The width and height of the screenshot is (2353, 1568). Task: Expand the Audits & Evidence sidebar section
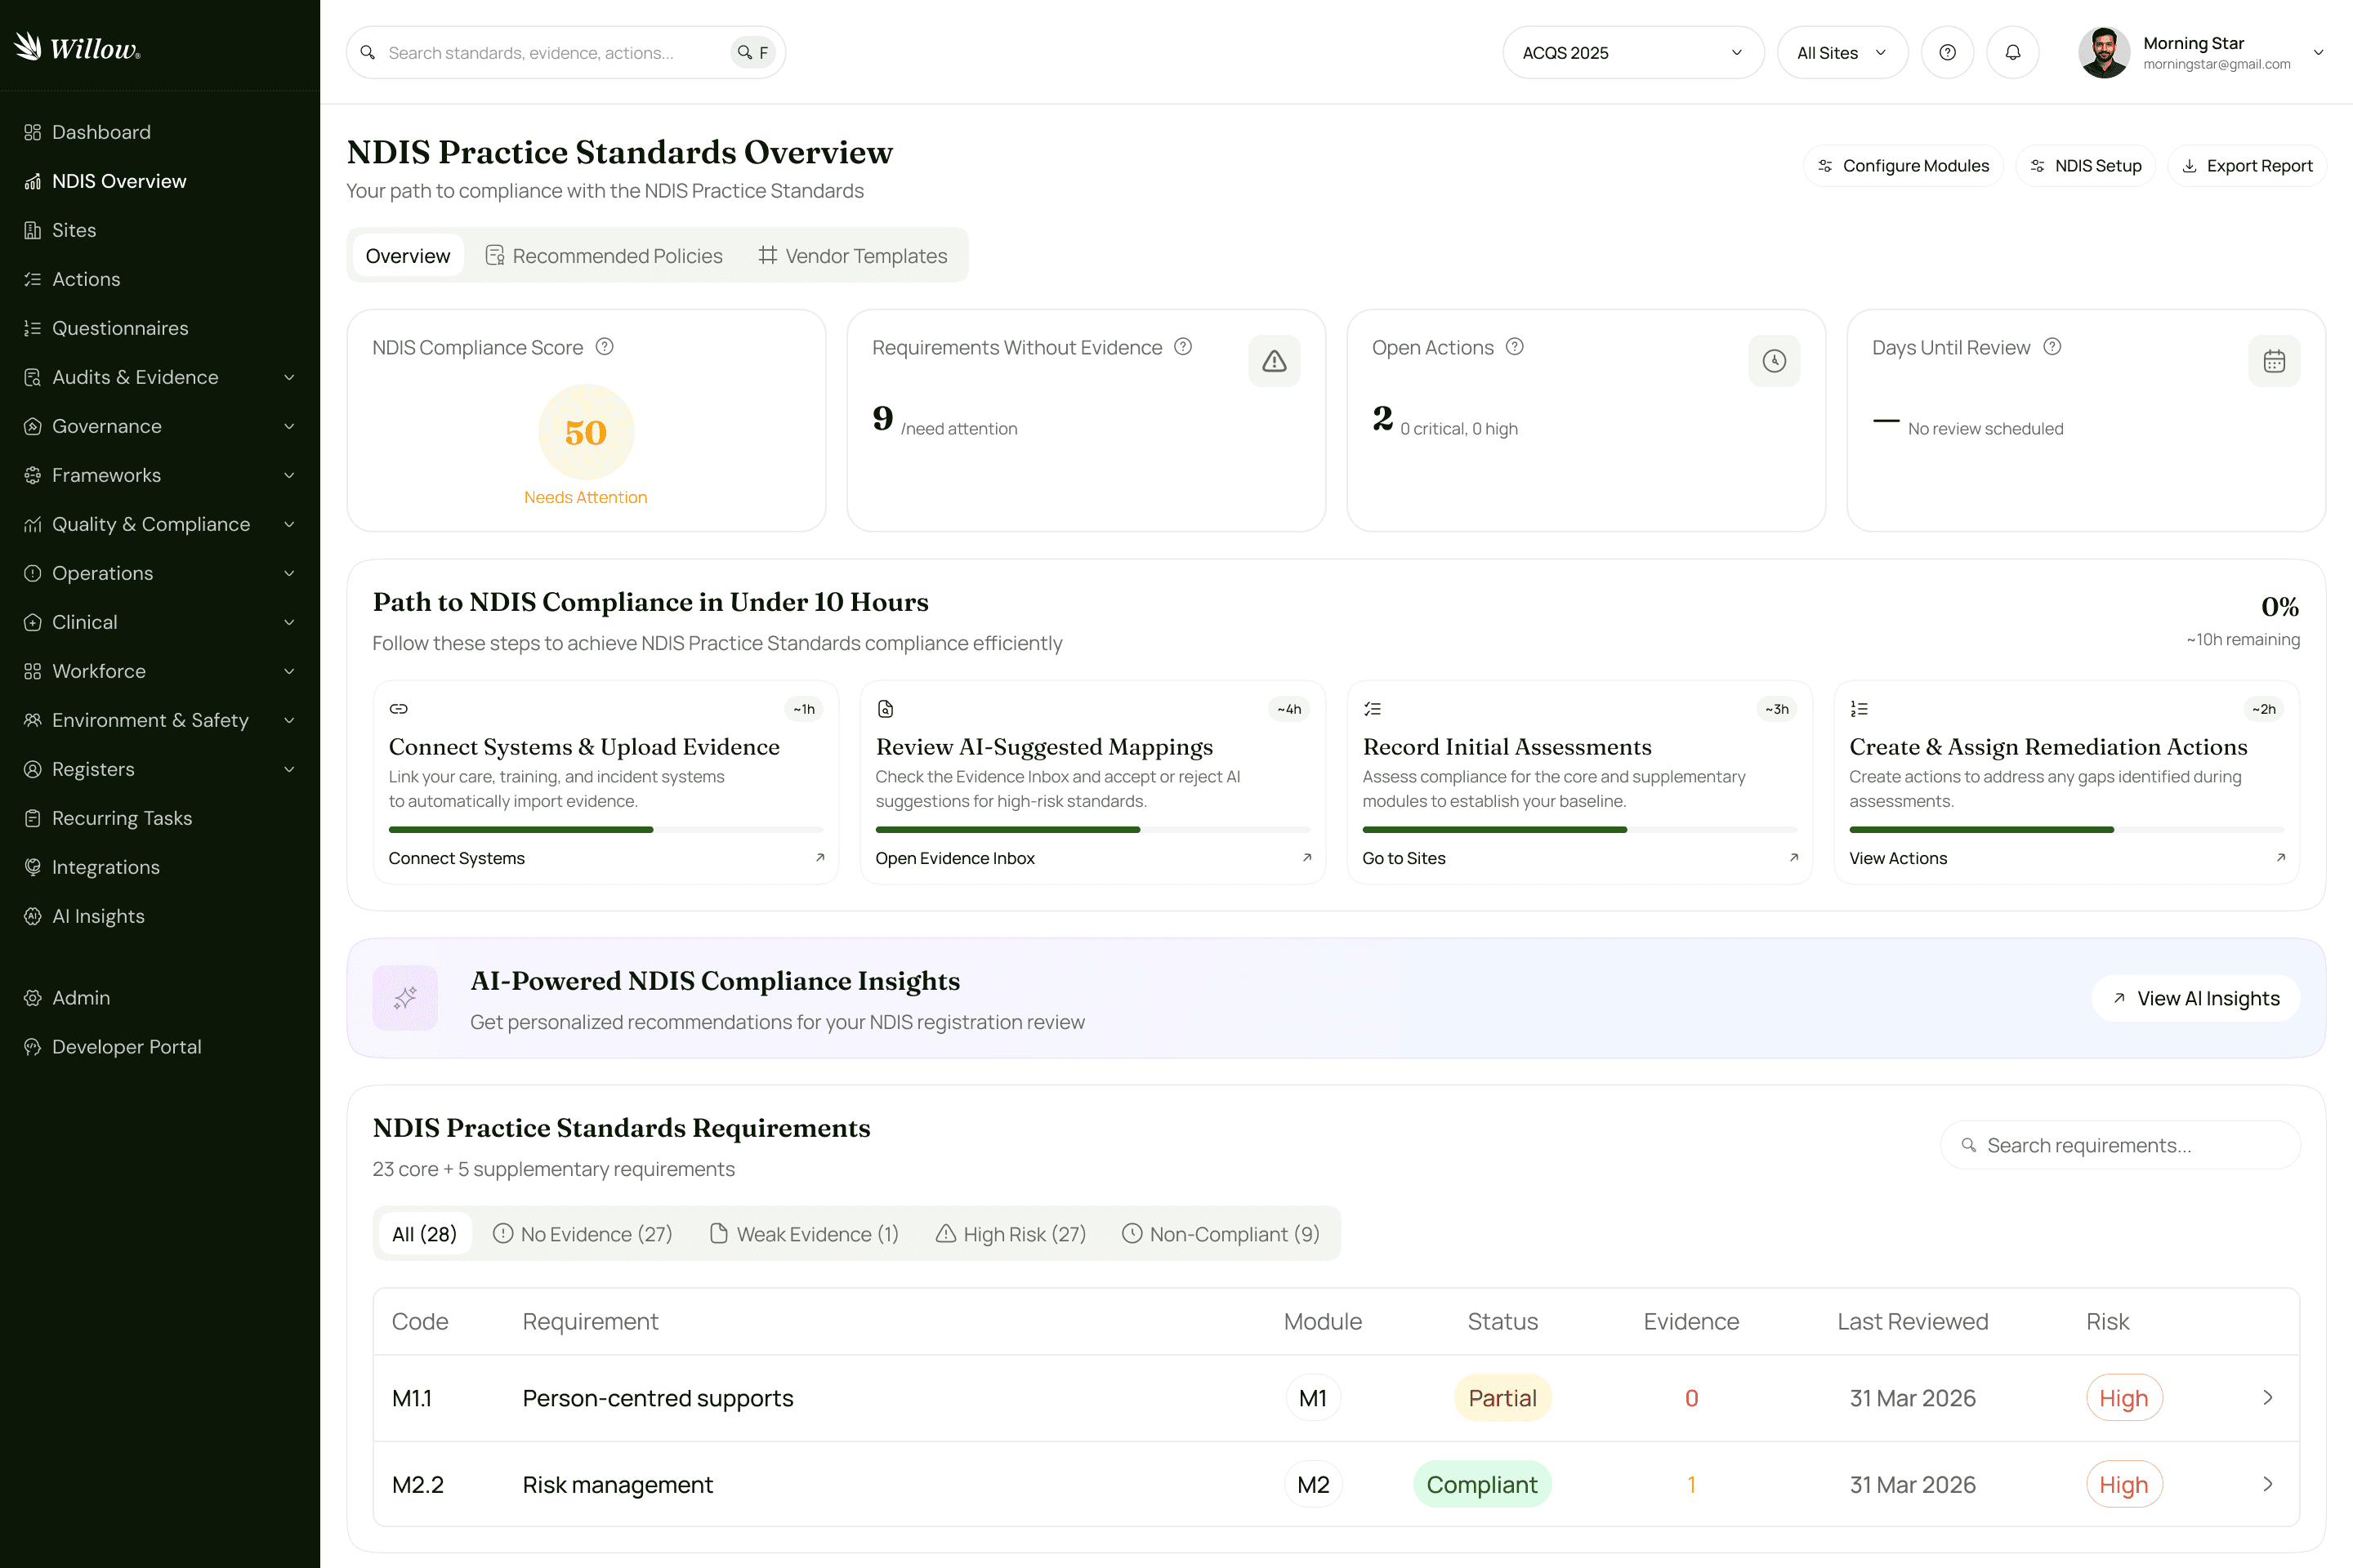[x=135, y=377]
